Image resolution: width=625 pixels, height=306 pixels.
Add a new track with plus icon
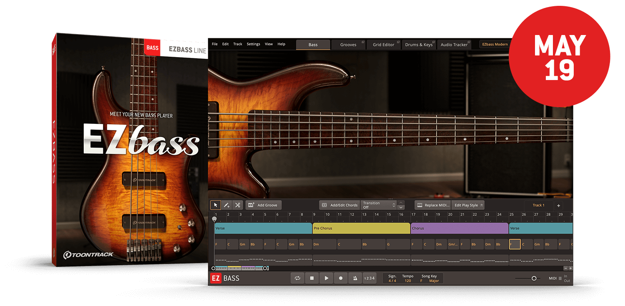(559, 206)
